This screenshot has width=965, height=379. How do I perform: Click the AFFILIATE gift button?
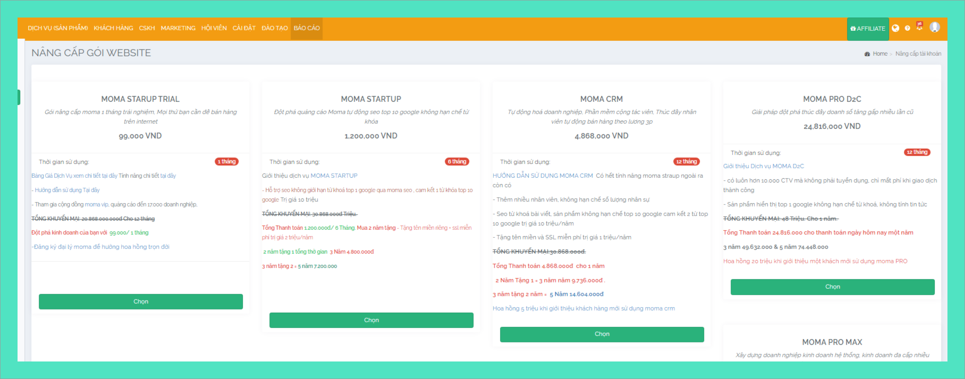(868, 29)
